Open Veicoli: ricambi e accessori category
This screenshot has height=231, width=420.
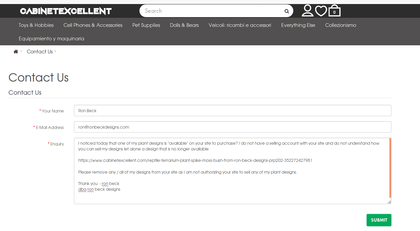[240, 25]
